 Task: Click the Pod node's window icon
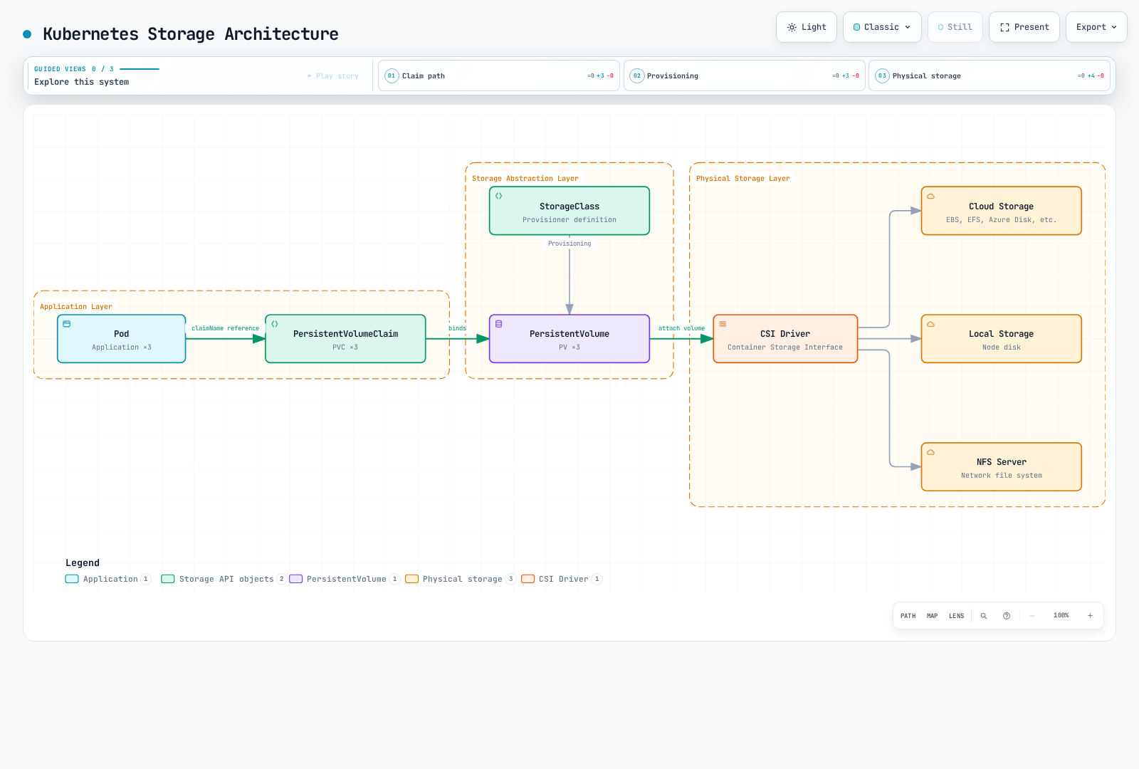67,324
